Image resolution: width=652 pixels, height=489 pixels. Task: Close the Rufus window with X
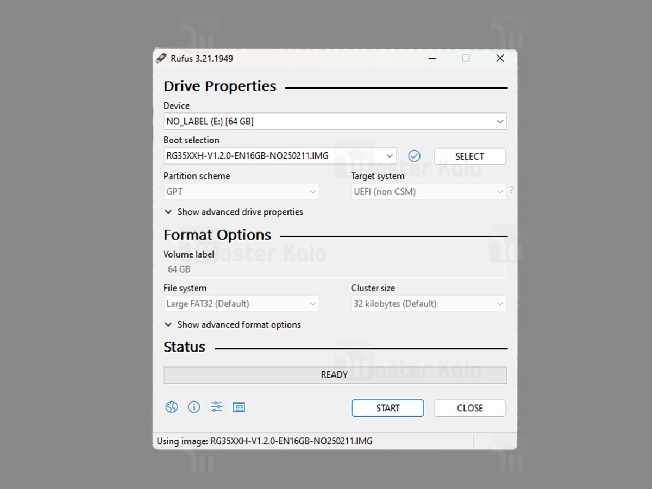(x=500, y=58)
